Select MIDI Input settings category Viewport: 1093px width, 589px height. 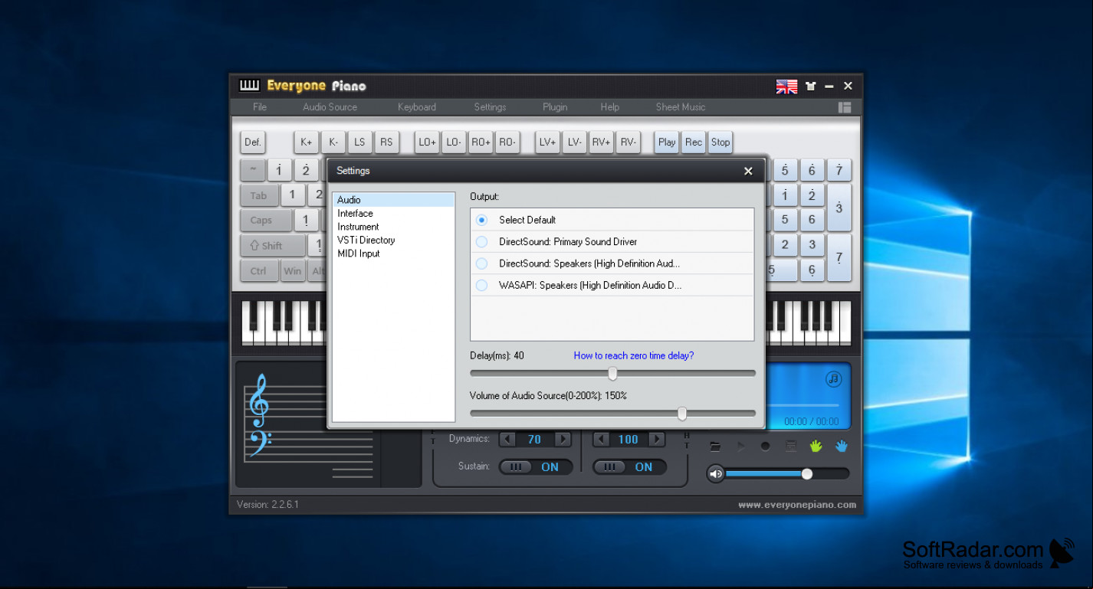(x=394, y=254)
